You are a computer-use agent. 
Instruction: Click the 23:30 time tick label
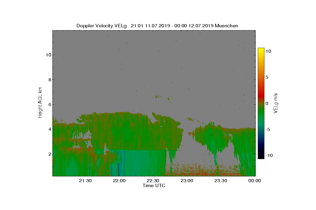pyautogui.click(x=221, y=181)
